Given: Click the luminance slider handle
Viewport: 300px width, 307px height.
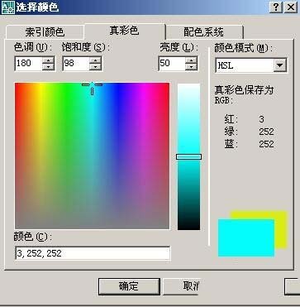Looking at the screenshot, I should click(188, 157).
